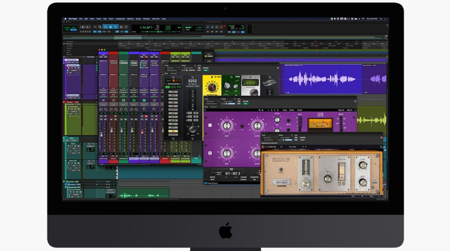450x251 pixels.
Task: Open the Rev Plate preset name dropdown
Action: point(292,146)
